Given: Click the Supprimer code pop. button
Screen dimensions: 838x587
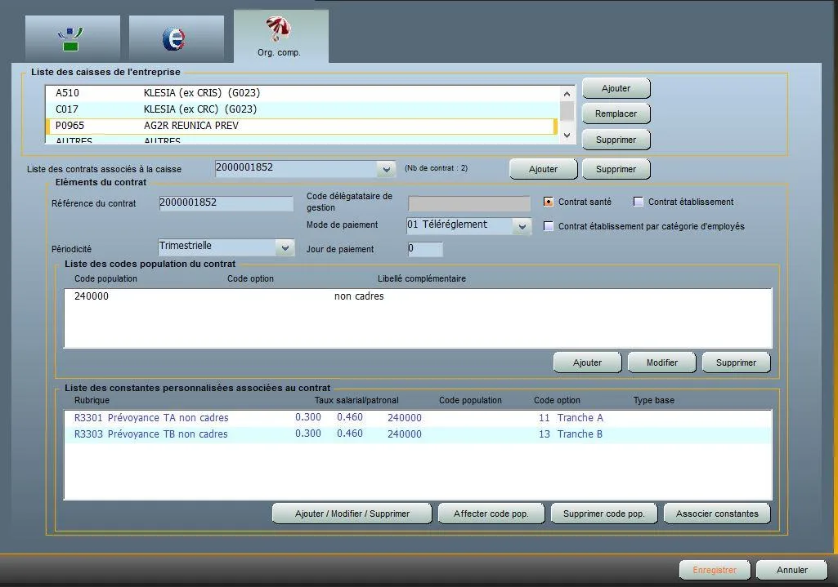Looking at the screenshot, I should 604,514.
